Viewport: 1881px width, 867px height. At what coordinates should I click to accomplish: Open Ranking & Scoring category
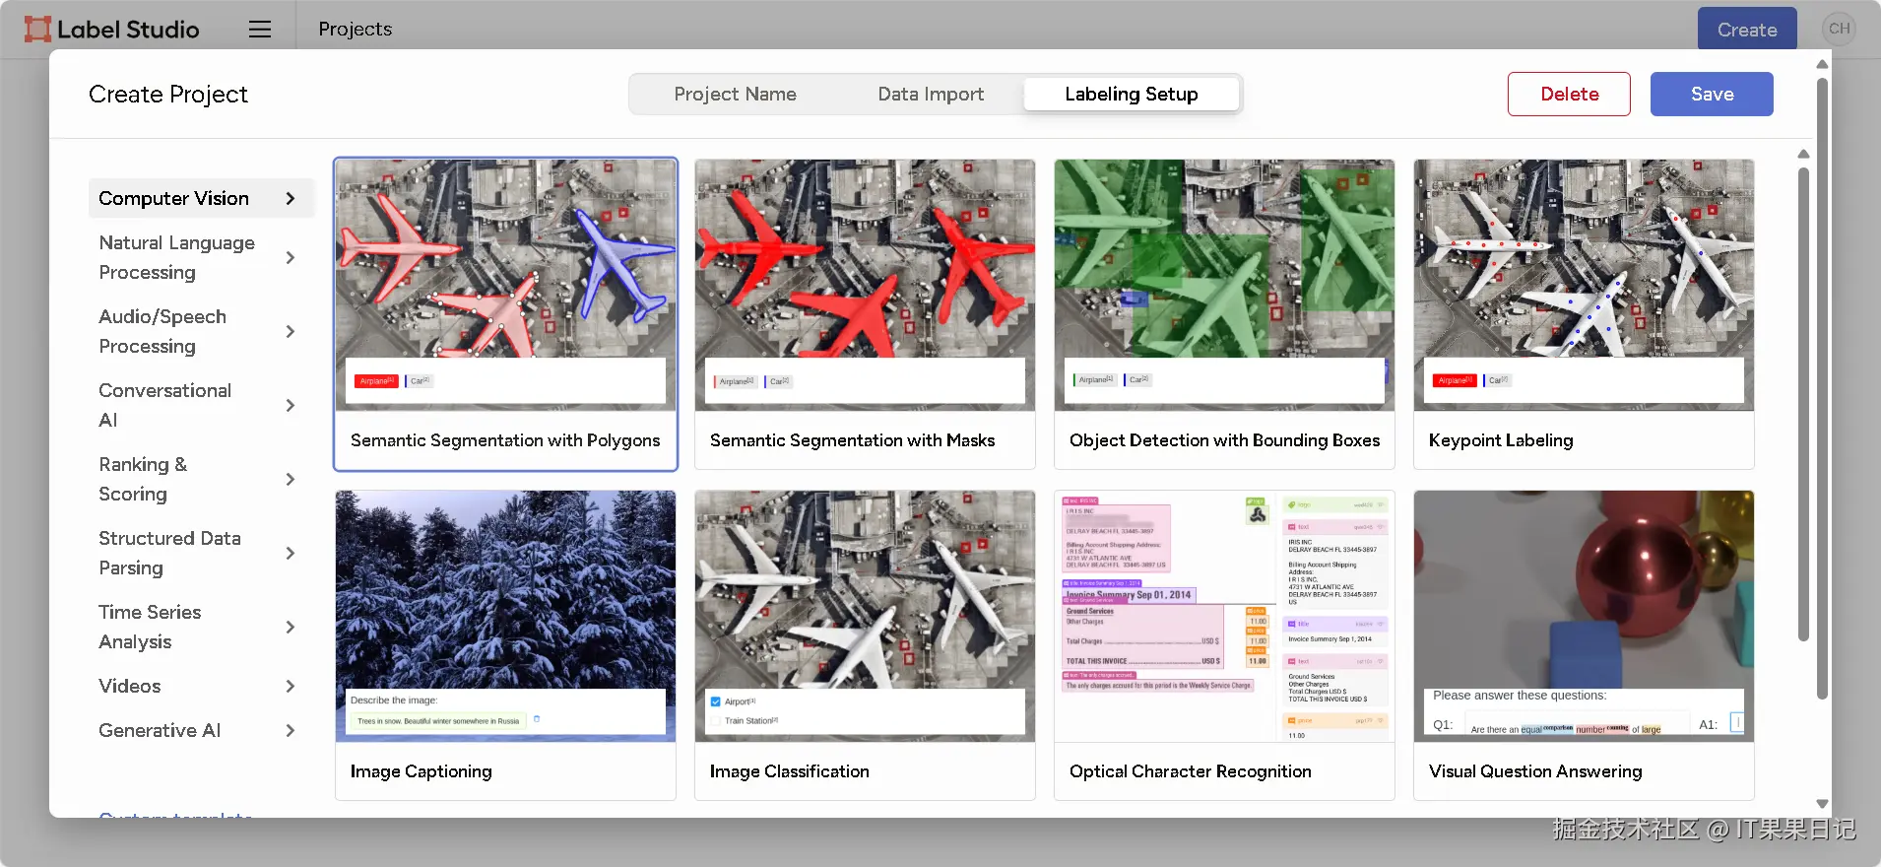tap(202, 479)
